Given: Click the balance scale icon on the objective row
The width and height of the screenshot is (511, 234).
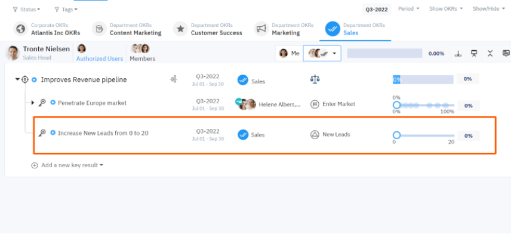Looking at the screenshot, I should (x=315, y=79).
